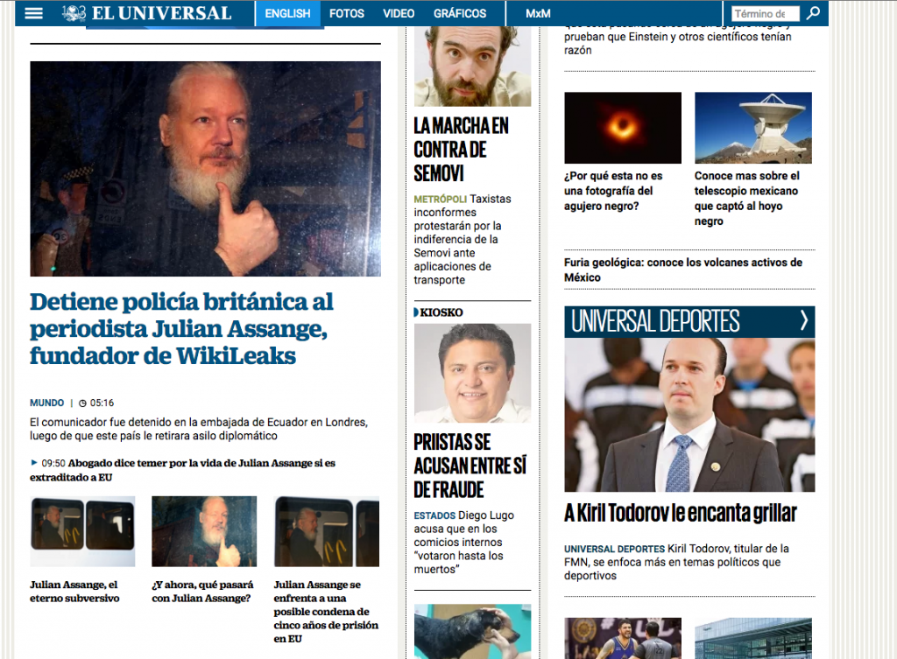Click the ESTADOS section label
This screenshot has width=897, height=659.
tap(434, 515)
